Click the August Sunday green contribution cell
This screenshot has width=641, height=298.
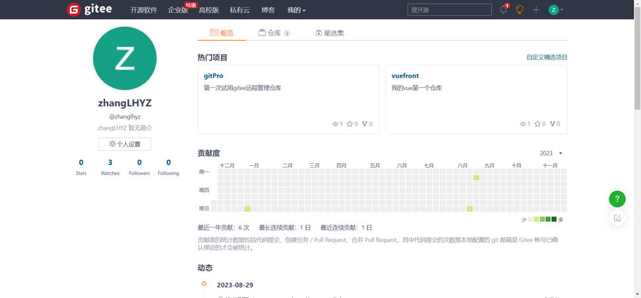470,209
